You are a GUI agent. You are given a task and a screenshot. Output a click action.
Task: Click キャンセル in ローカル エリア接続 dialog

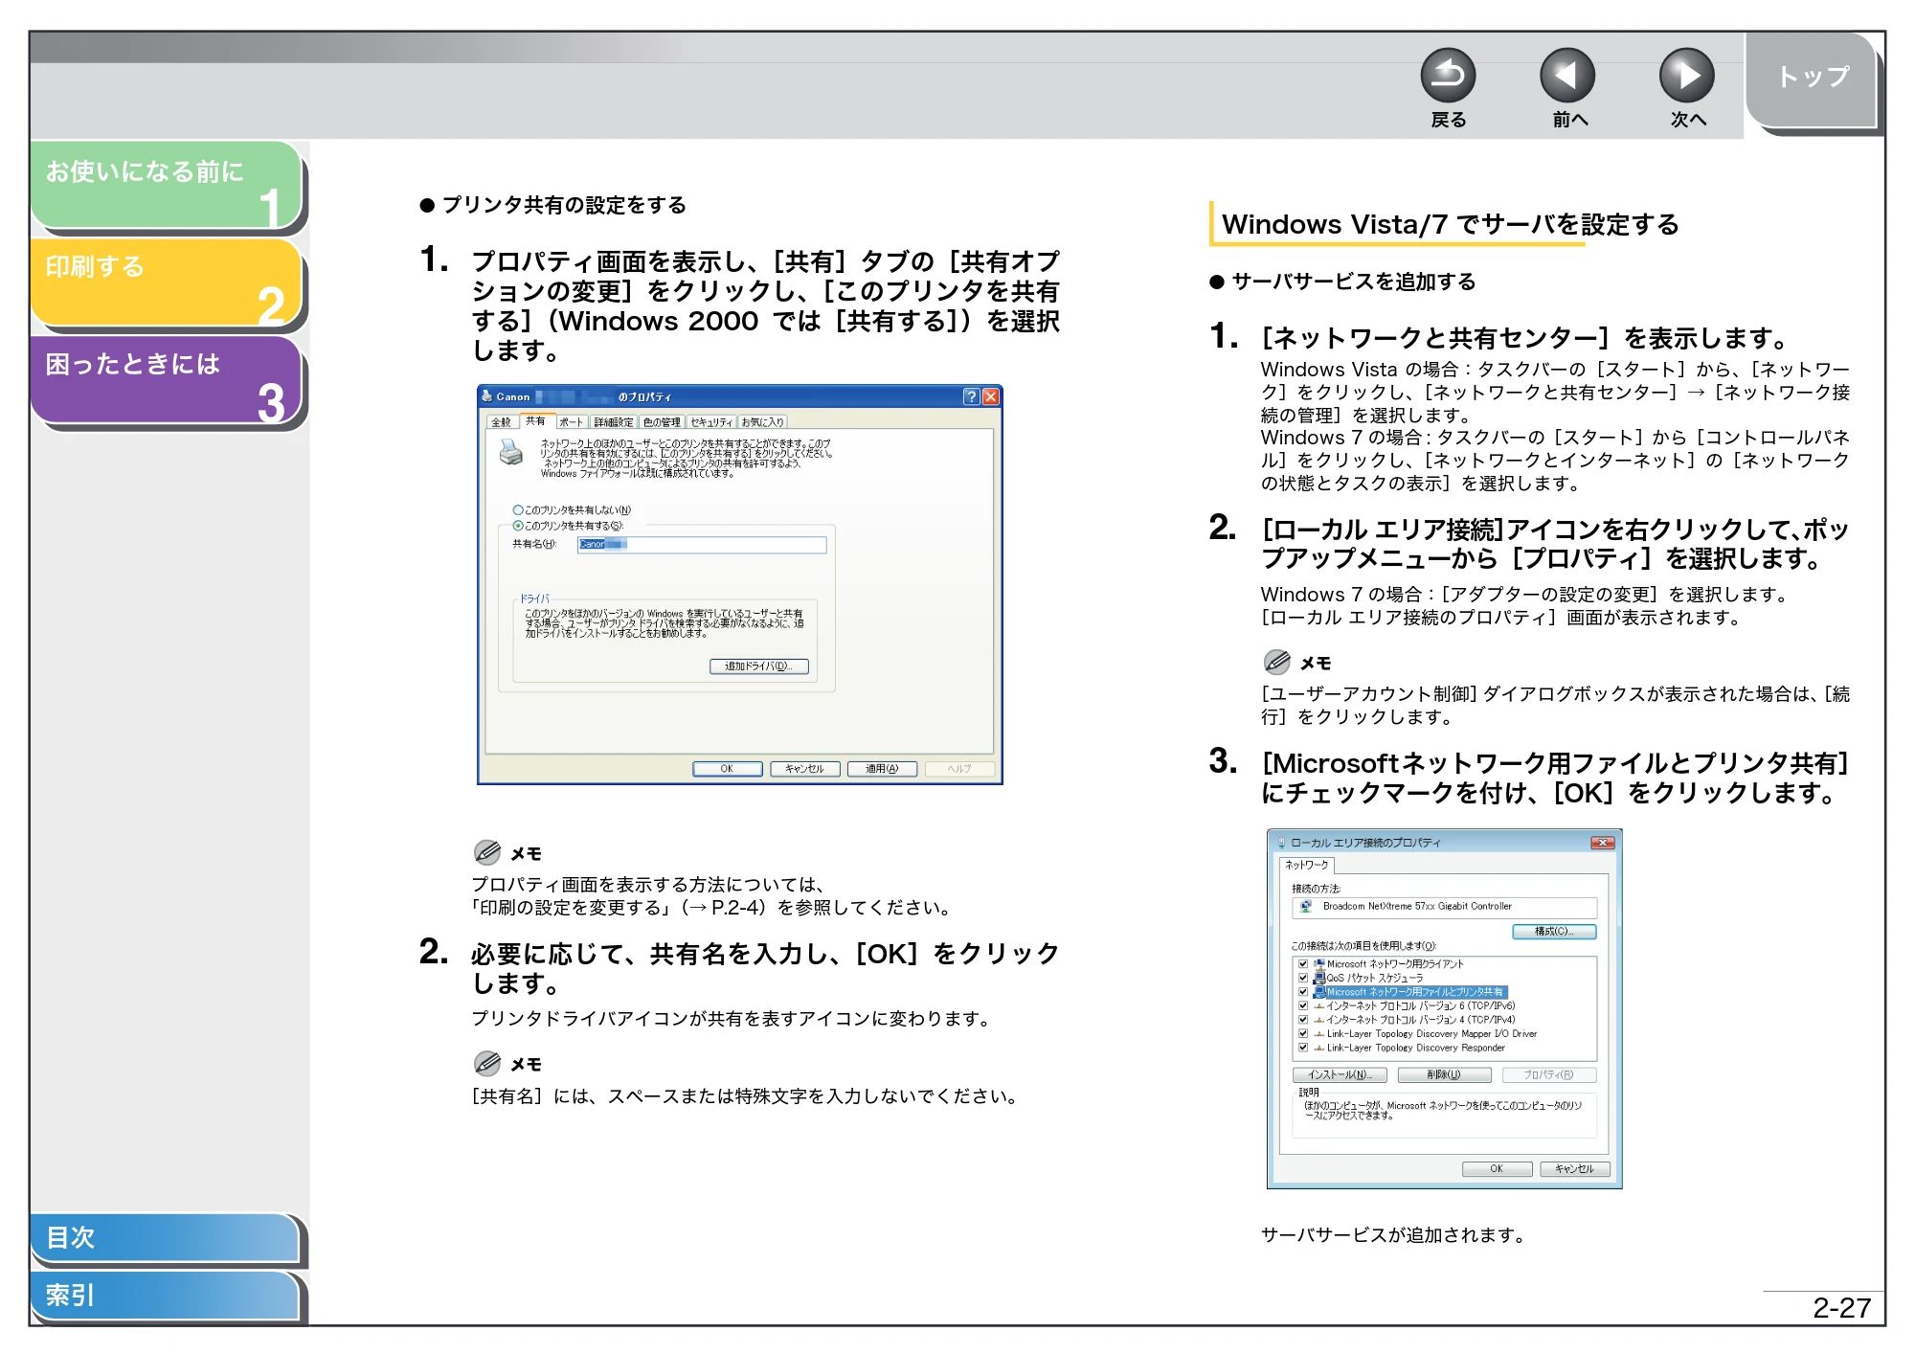[1575, 1169]
